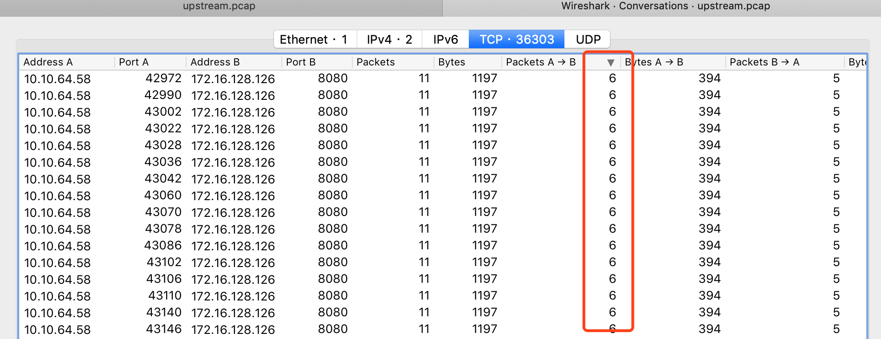Sort by the Port A column header
This screenshot has width=881, height=339.
click(x=150, y=62)
